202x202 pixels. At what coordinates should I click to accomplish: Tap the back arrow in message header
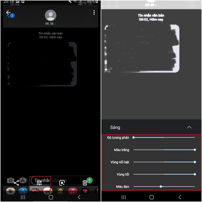click(8, 13)
